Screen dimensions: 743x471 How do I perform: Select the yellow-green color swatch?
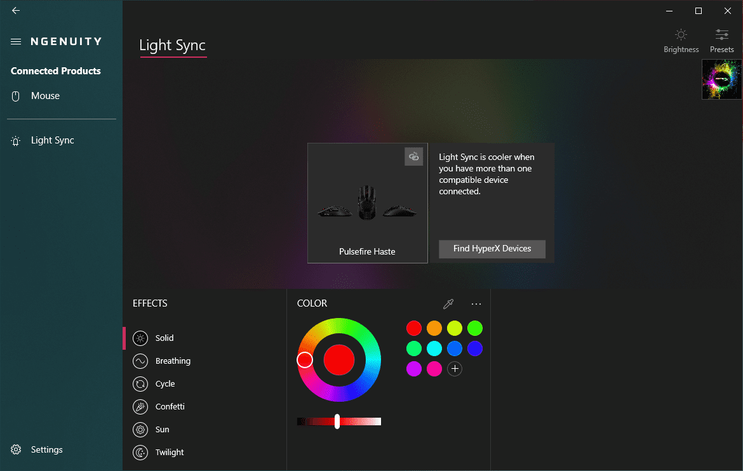(x=455, y=328)
